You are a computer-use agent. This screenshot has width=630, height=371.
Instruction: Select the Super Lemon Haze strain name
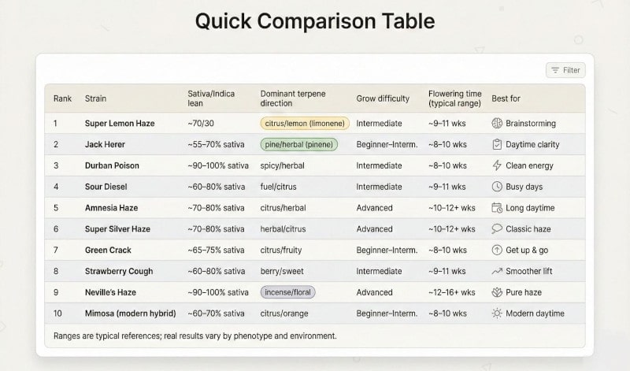(120, 124)
